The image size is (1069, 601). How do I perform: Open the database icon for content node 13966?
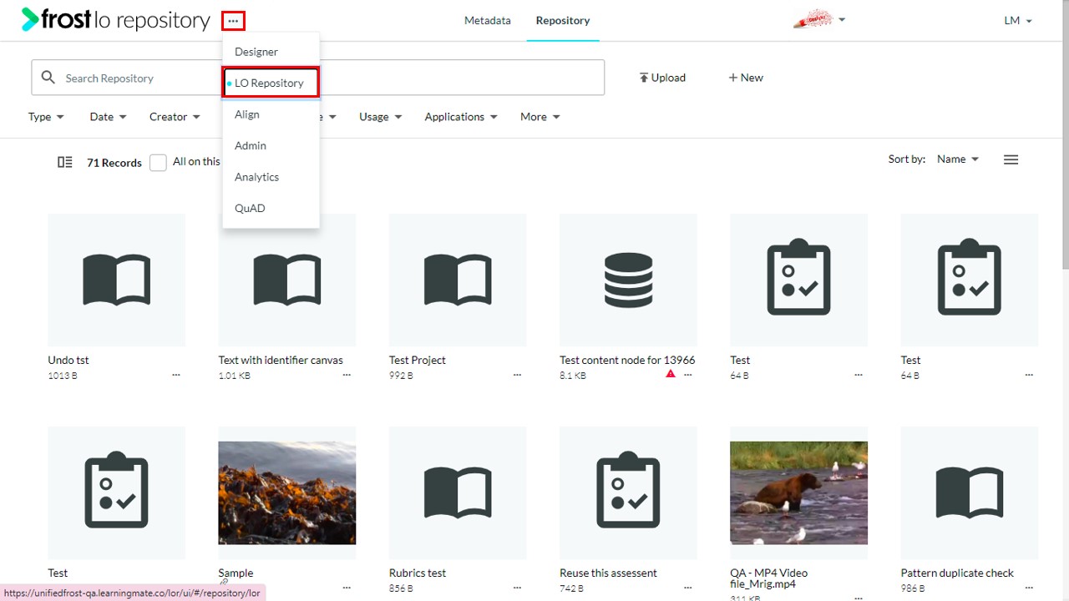(x=628, y=280)
